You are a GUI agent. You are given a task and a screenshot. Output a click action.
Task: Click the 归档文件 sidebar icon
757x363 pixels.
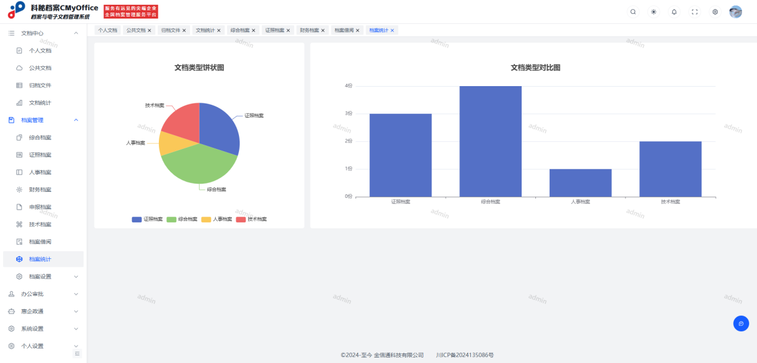(x=19, y=86)
